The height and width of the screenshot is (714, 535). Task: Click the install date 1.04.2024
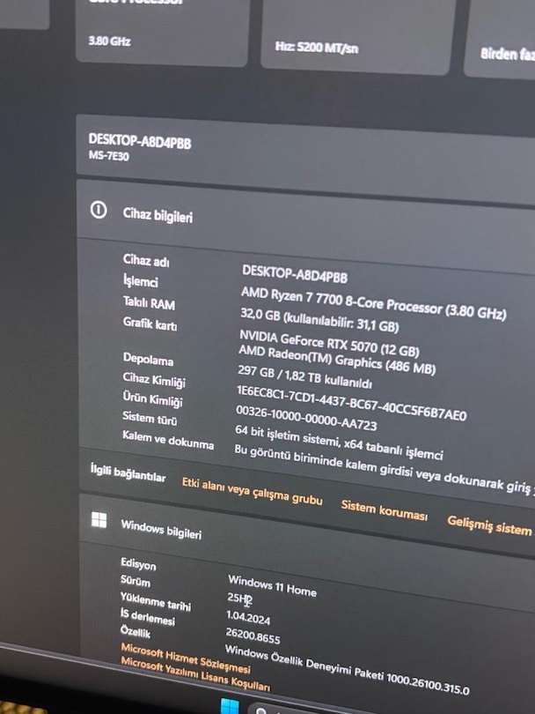click(248, 617)
